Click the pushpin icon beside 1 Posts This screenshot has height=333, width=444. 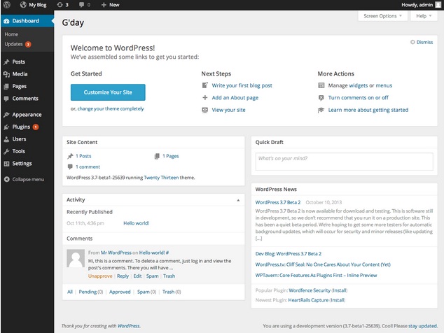[x=70, y=156]
